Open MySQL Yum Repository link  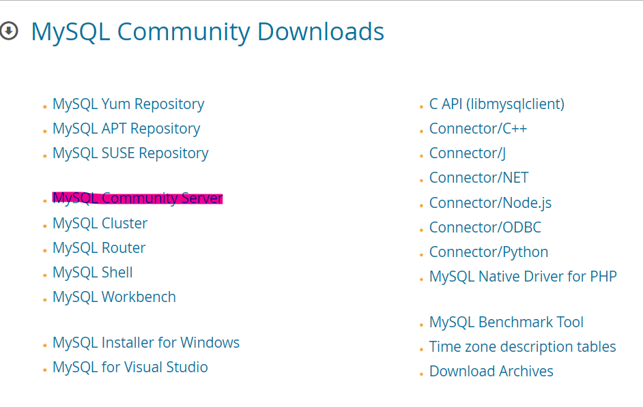128,104
